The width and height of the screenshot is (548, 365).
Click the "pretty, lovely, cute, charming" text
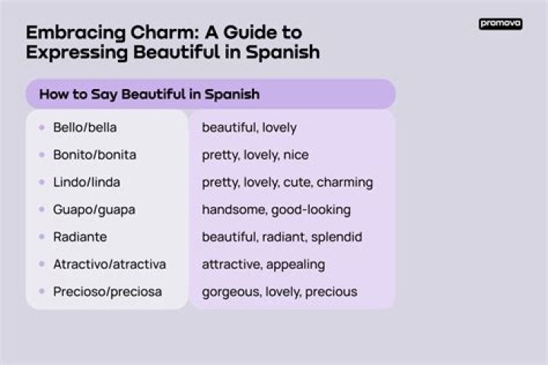287,182
